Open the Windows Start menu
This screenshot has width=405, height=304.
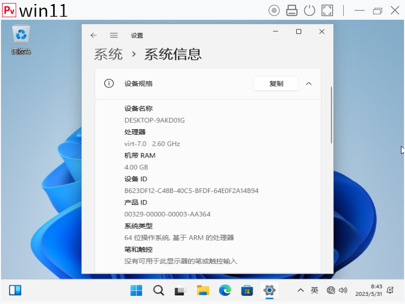click(136, 290)
